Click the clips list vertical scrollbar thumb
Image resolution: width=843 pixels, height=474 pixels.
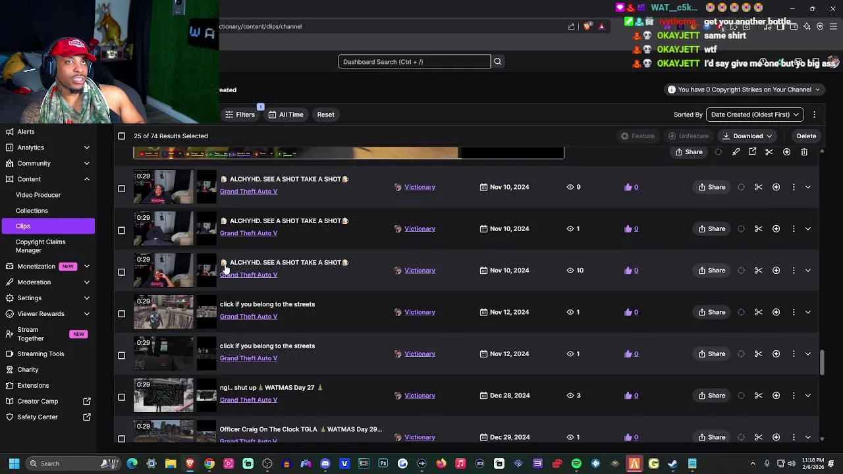point(821,363)
